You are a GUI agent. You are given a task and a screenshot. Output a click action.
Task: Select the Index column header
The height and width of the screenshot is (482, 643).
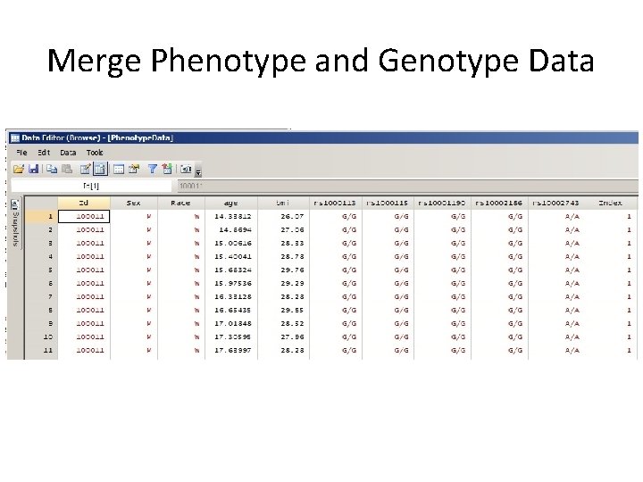(610, 203)
